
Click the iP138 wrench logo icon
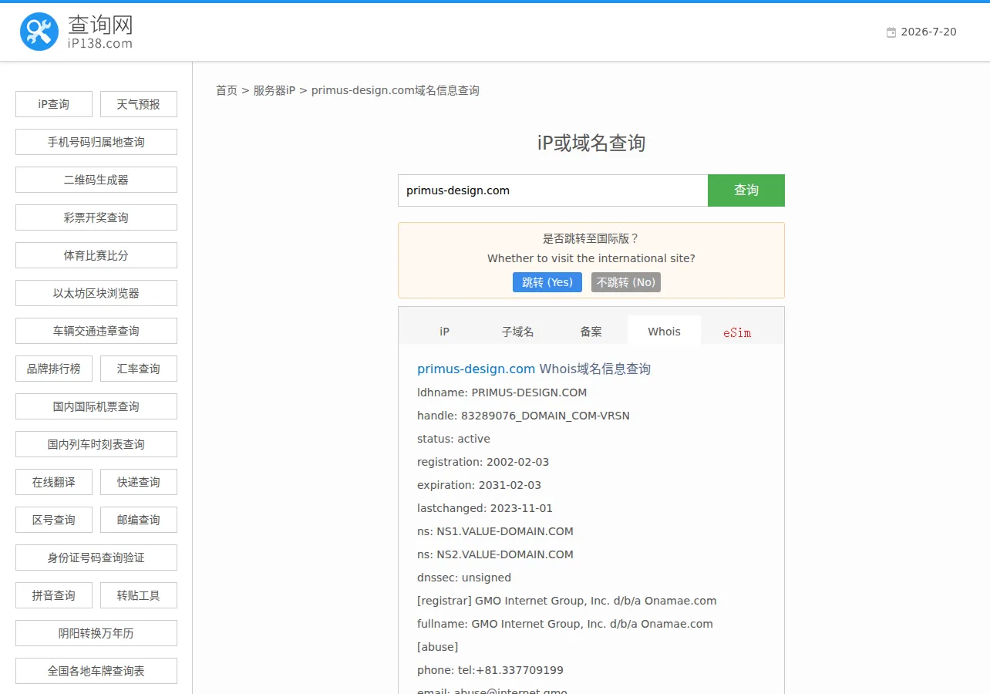click(39, 32)
